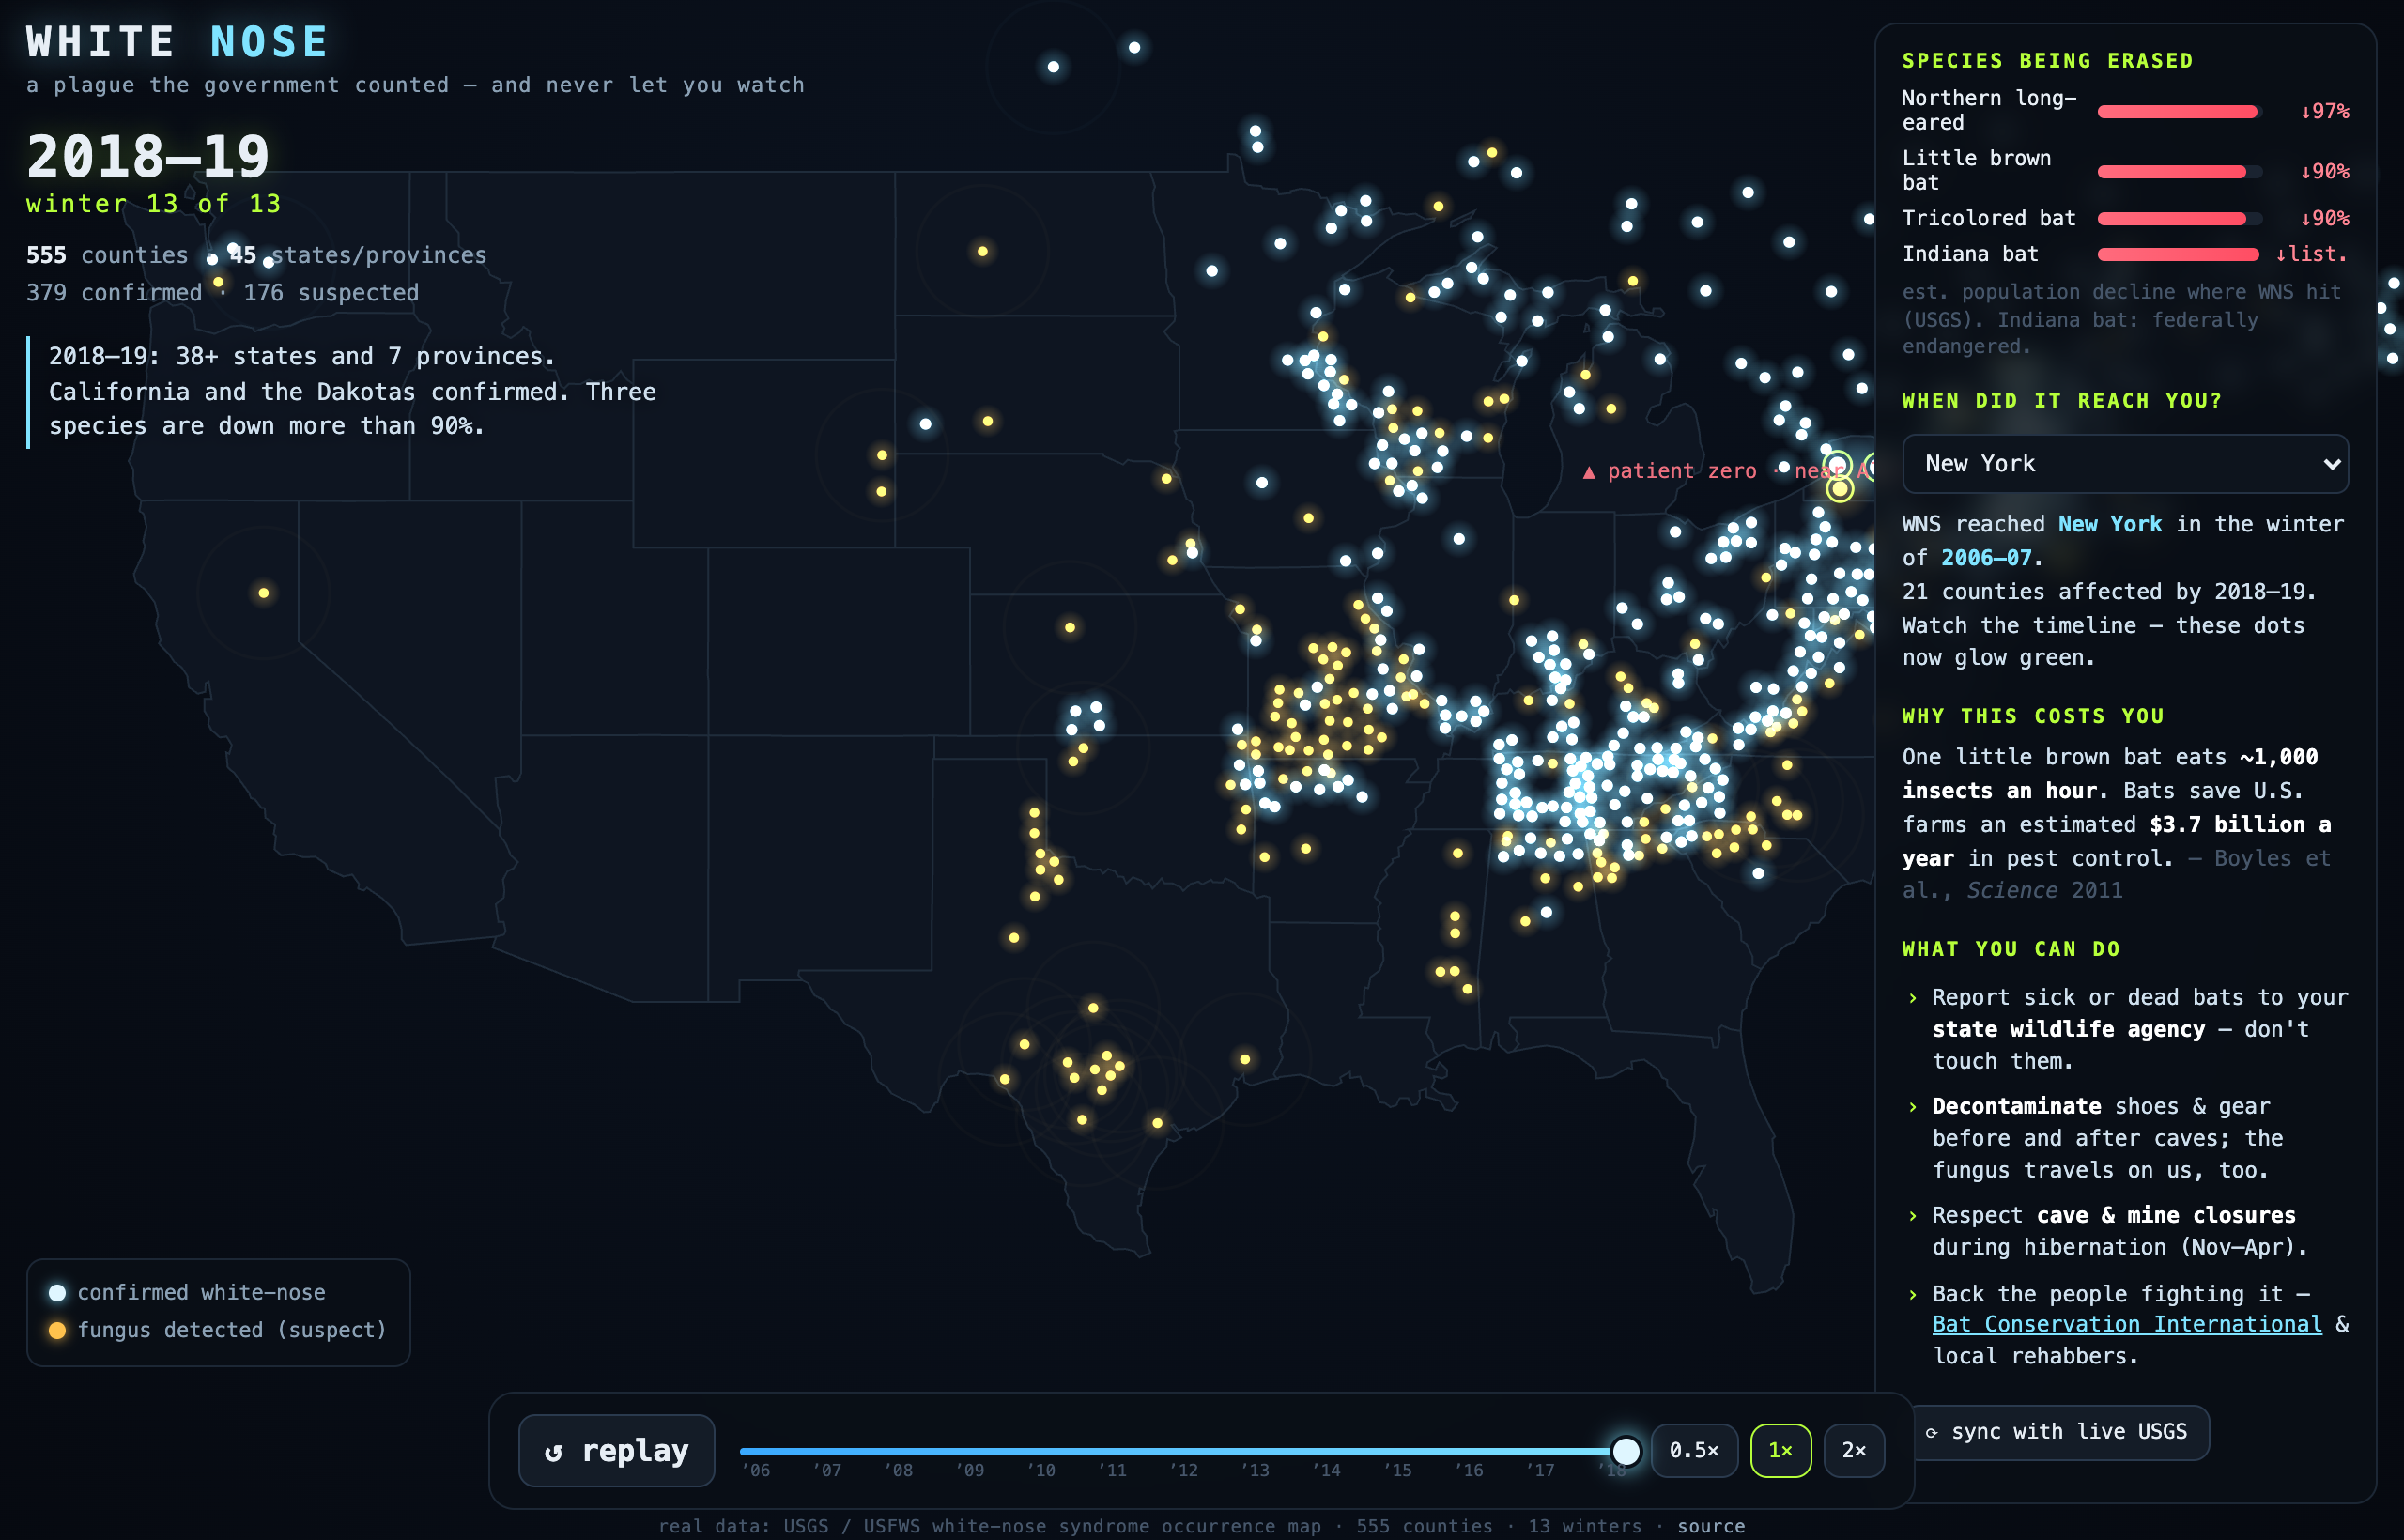Image resolution: width=2404 pixels, height=1540 pixels.
Task: Click fungus detected legend dot
Action: 57,1330
